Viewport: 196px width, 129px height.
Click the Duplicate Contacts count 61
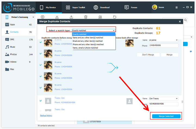click(x=158, y=28)
